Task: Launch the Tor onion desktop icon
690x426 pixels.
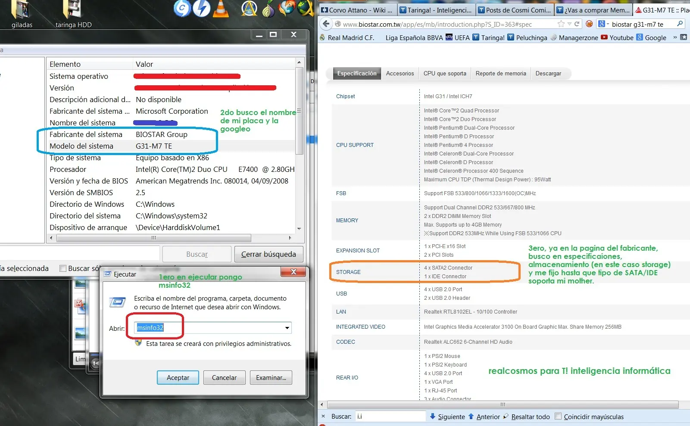Action: 268,9
